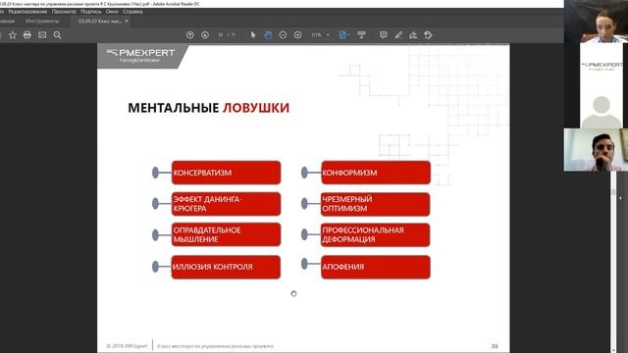Screen dimensions: 628x353
Task: Click the PMEXPERT logo on slide
Action: pos(140,55)
